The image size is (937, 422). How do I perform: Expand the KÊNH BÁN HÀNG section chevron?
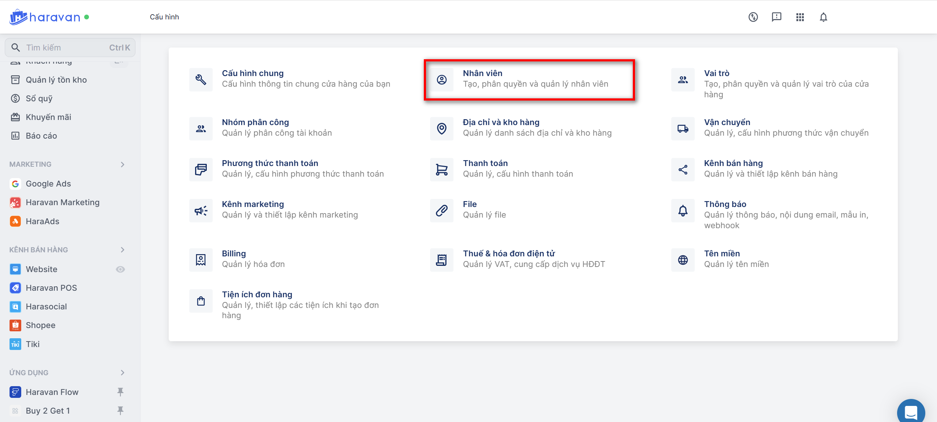coord(123,250)
